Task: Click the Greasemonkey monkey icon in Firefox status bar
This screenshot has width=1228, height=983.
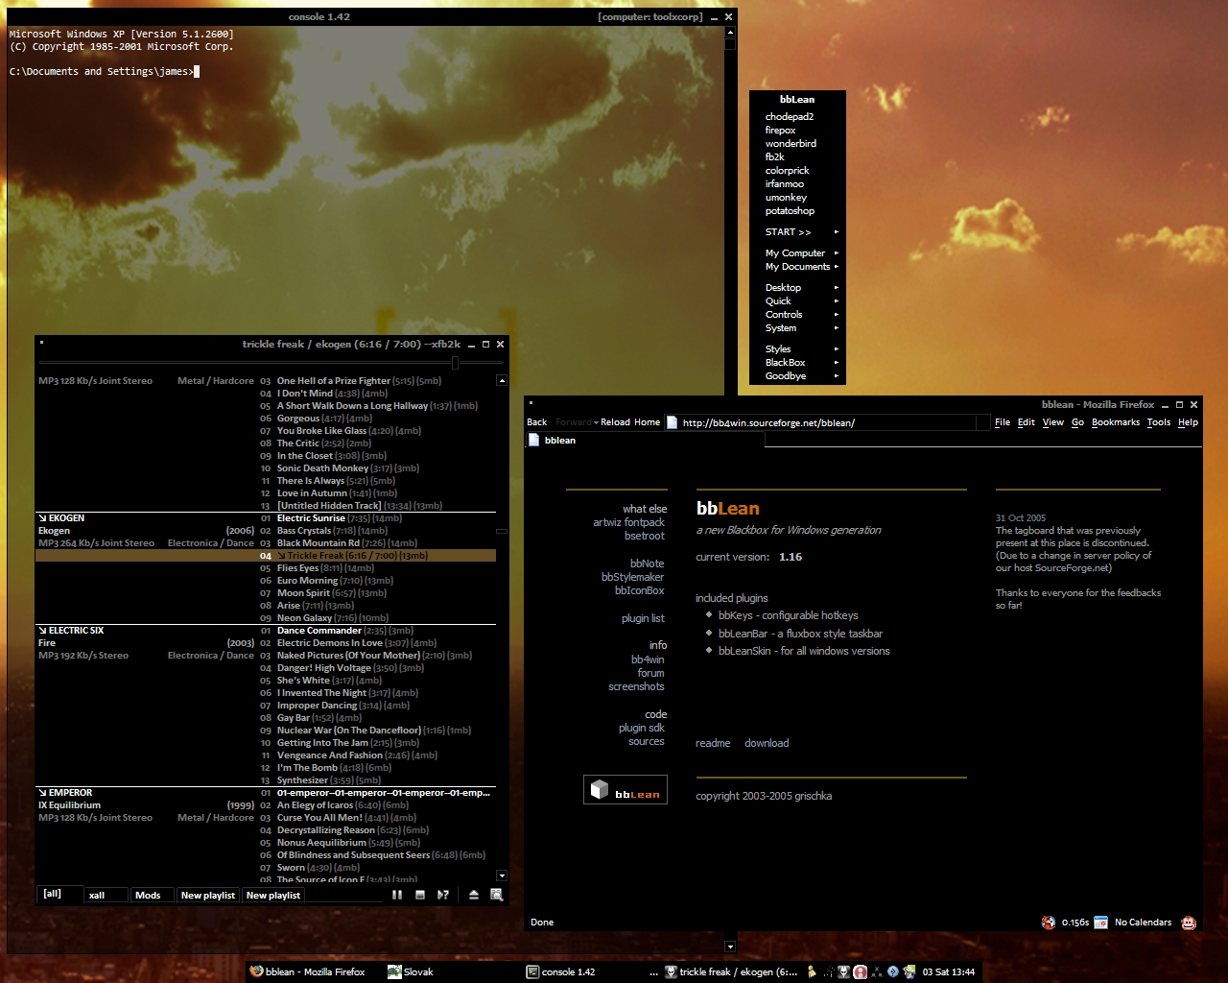Action: tap(1189, 923)
